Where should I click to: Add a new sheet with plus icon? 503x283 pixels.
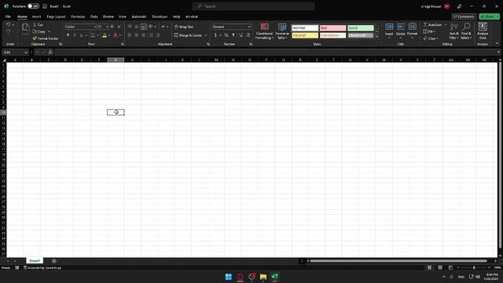(x=54, y=261)
